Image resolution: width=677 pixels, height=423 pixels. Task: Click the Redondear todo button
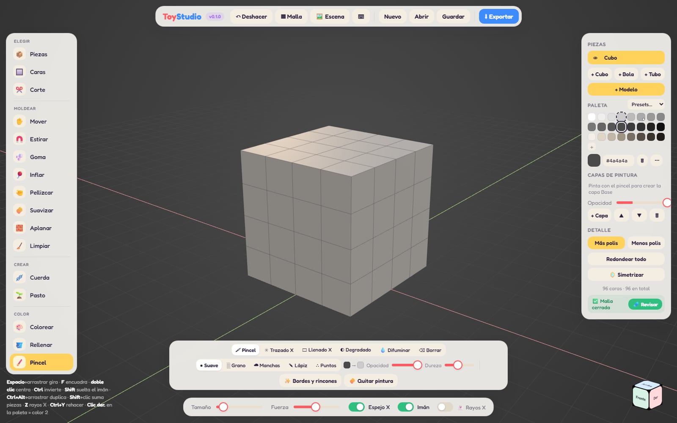(626, 259)
